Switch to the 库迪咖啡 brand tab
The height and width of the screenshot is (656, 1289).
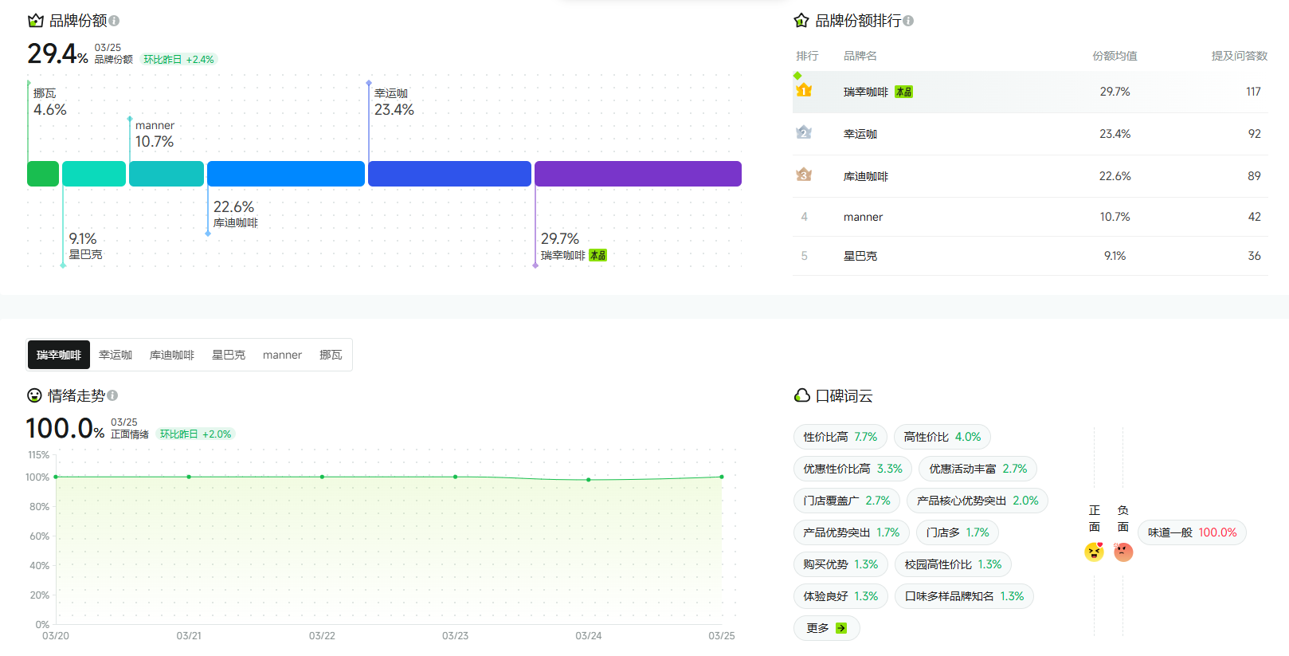(x=172, y=355)
